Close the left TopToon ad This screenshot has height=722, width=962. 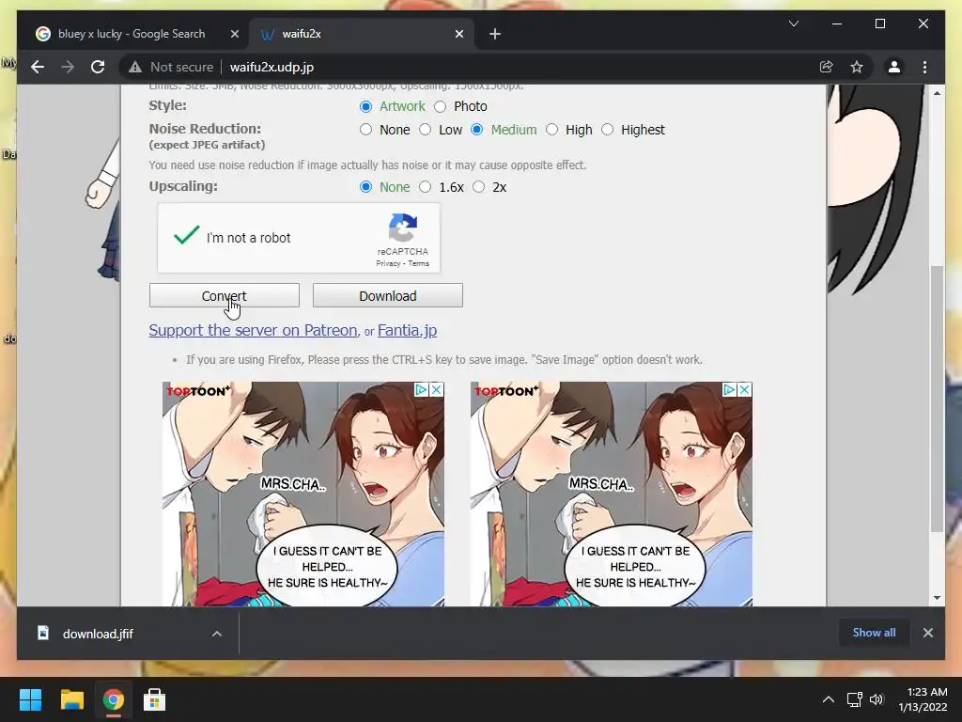point(436,389)
